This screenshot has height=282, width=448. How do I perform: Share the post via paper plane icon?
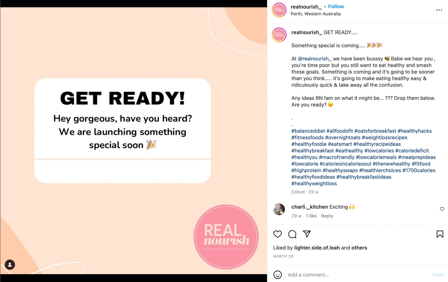pos(307,234)
